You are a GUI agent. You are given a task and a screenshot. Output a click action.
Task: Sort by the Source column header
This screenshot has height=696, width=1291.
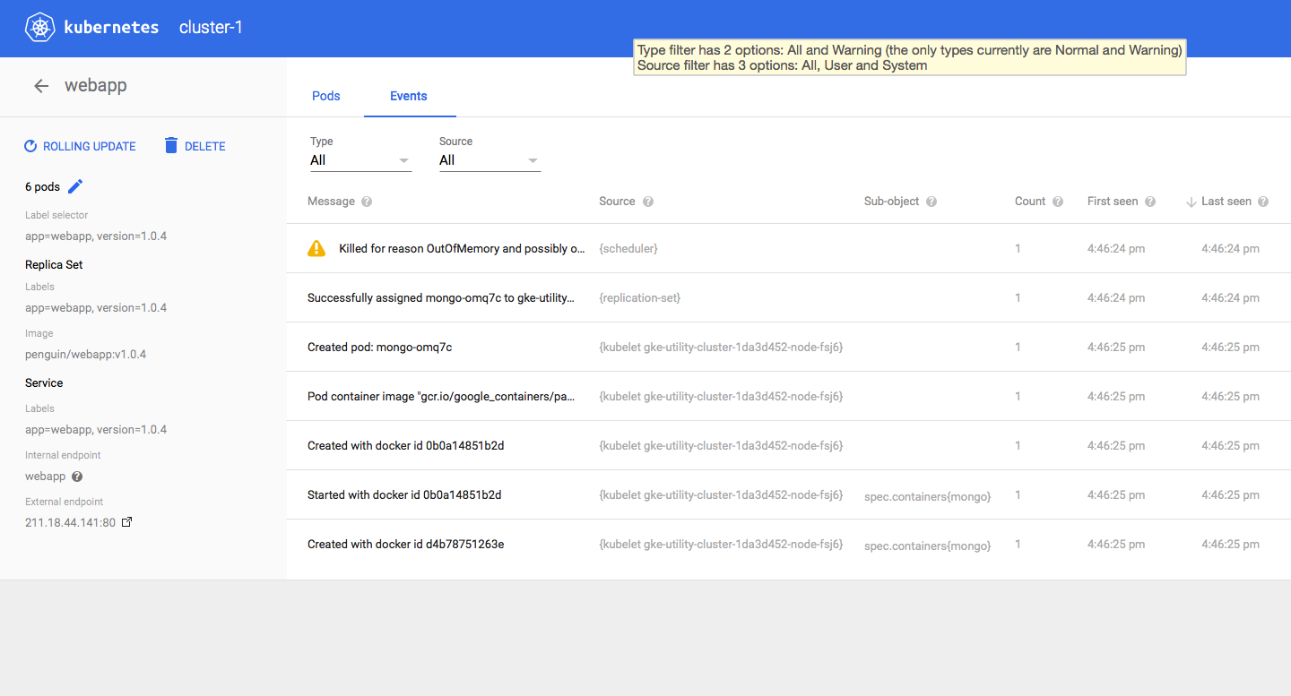pos(617,202)
